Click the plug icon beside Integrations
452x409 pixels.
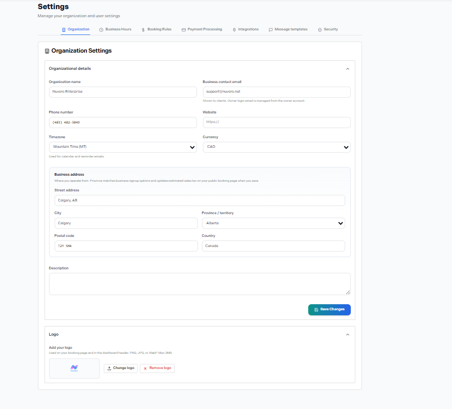point(234,30)
